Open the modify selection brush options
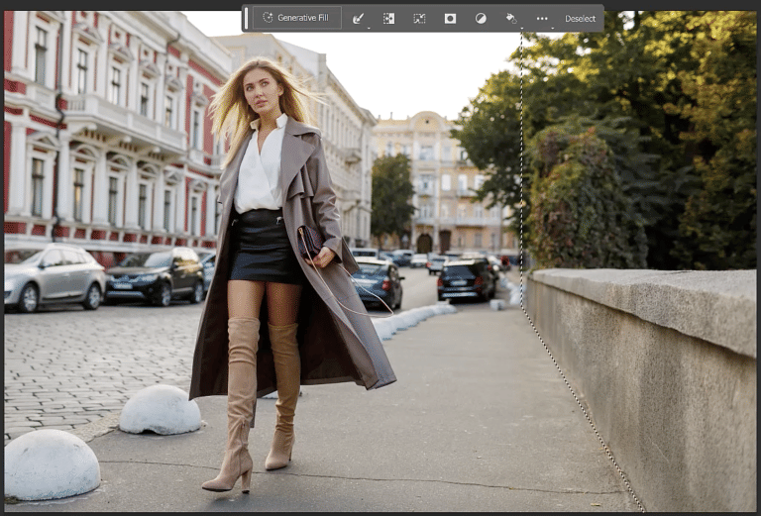This screenshot has width=761, height=516. pos(359,18)
